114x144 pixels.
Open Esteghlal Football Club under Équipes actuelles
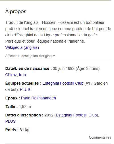tap(63, 83)
